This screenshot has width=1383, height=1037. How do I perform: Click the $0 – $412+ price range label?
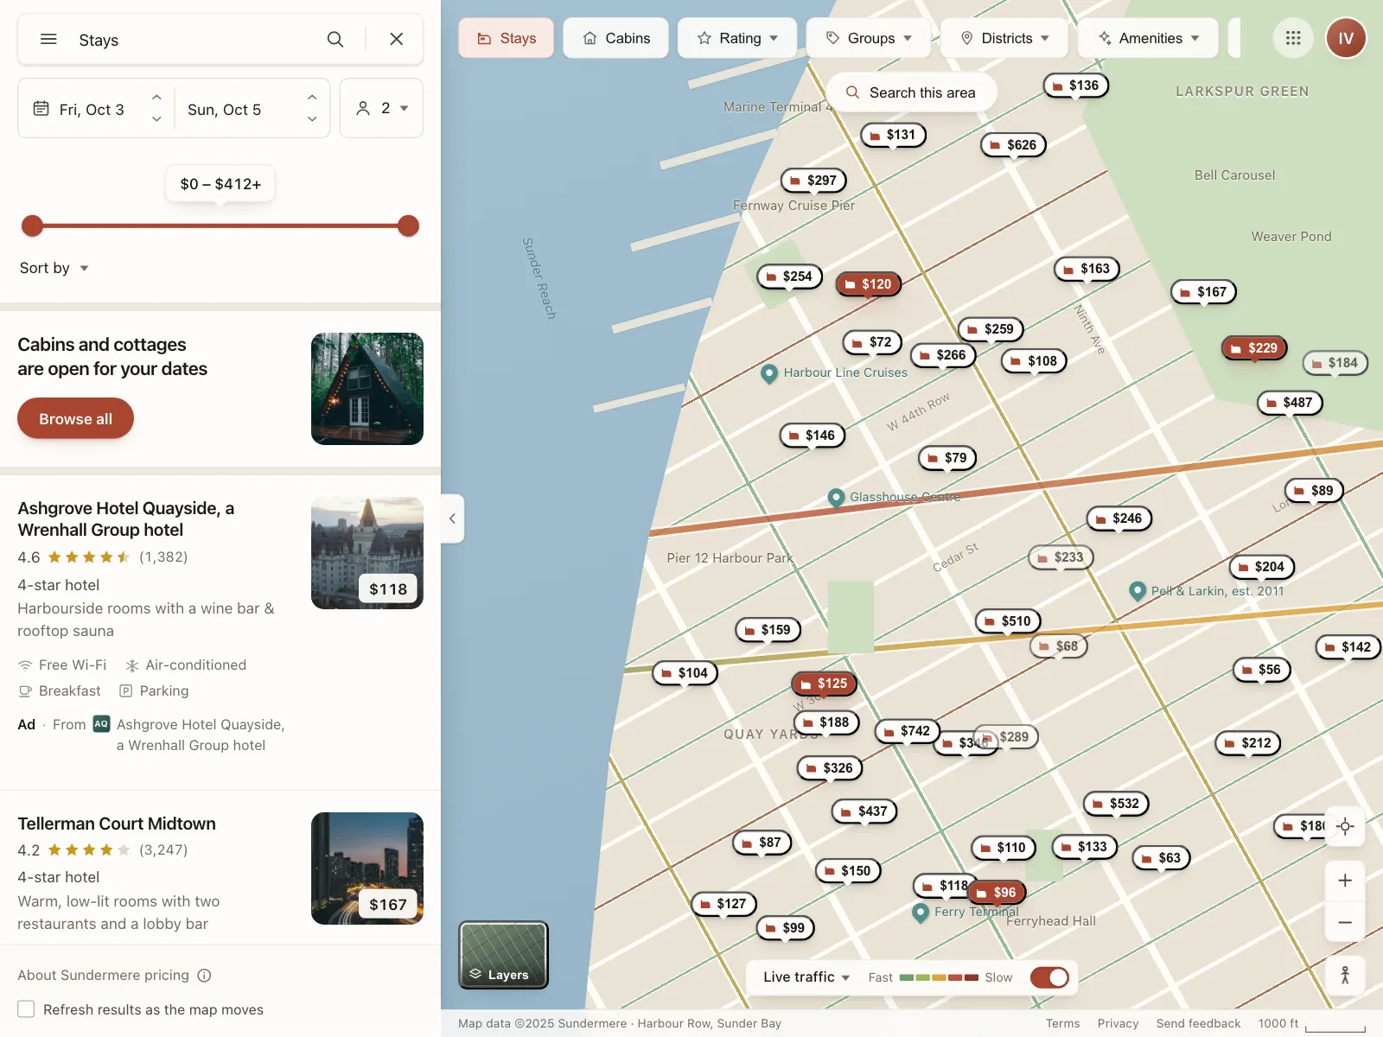point(220,184)
